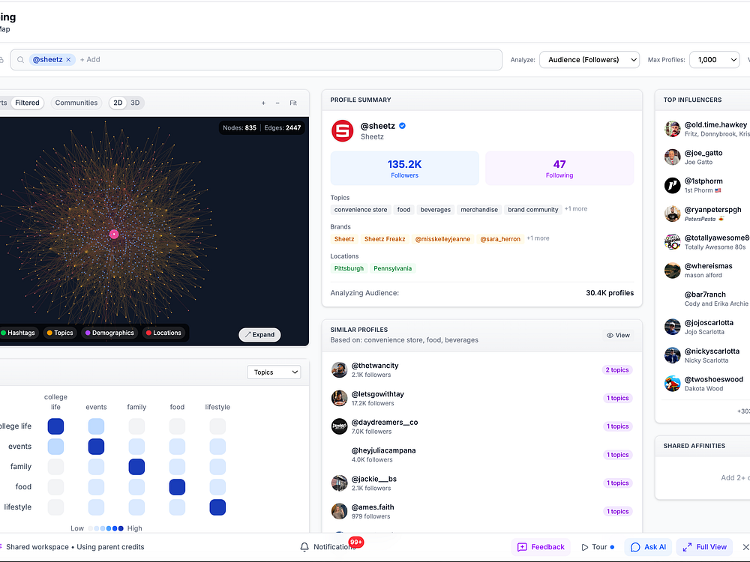
Task: Click the @sara_herron brand tag
Action: pyautogui.click(x=500, y=239)
